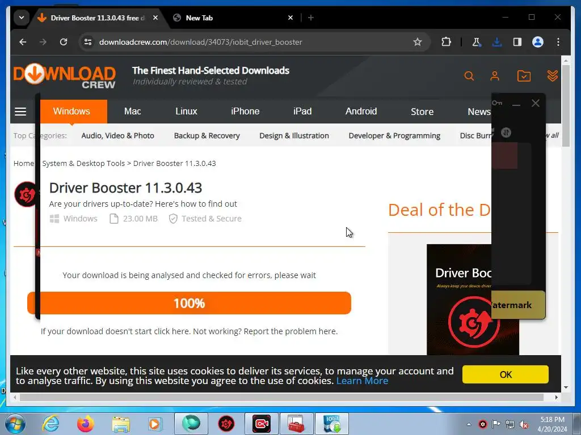Open the Learn More cookie link
The height and width of the screenshot is (435, 581).
tap(362, 381)
